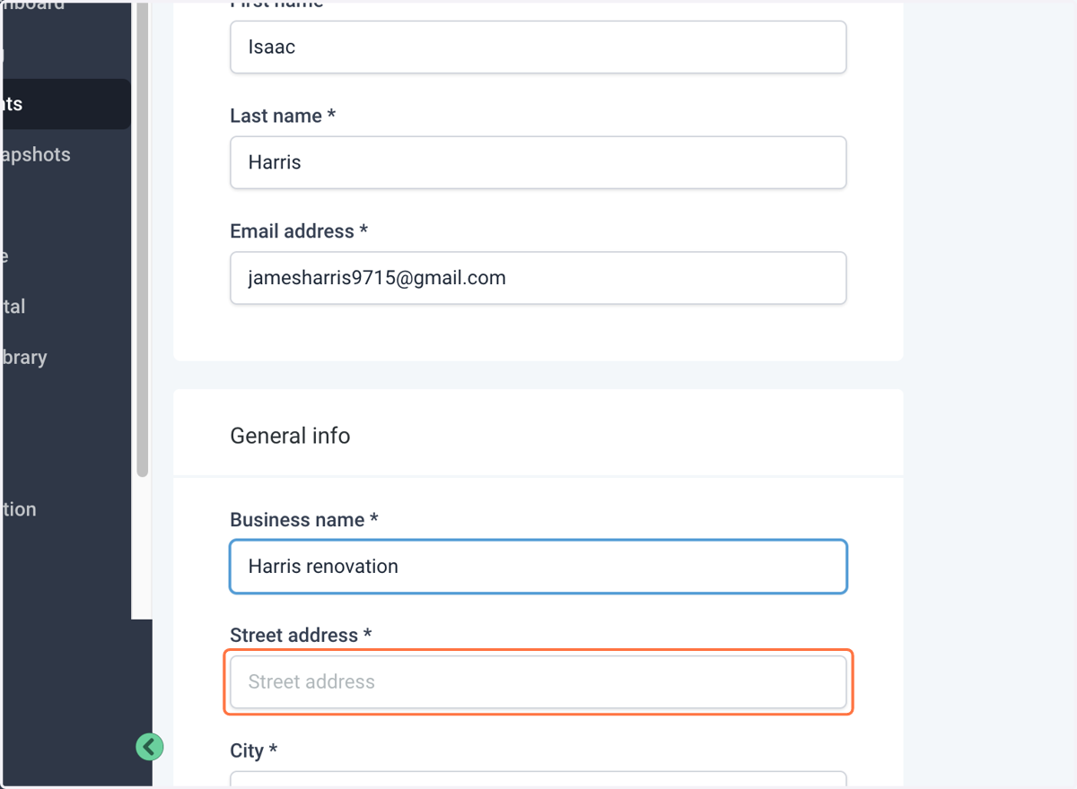Click the empty Street address field

click(x=538, y=681)
